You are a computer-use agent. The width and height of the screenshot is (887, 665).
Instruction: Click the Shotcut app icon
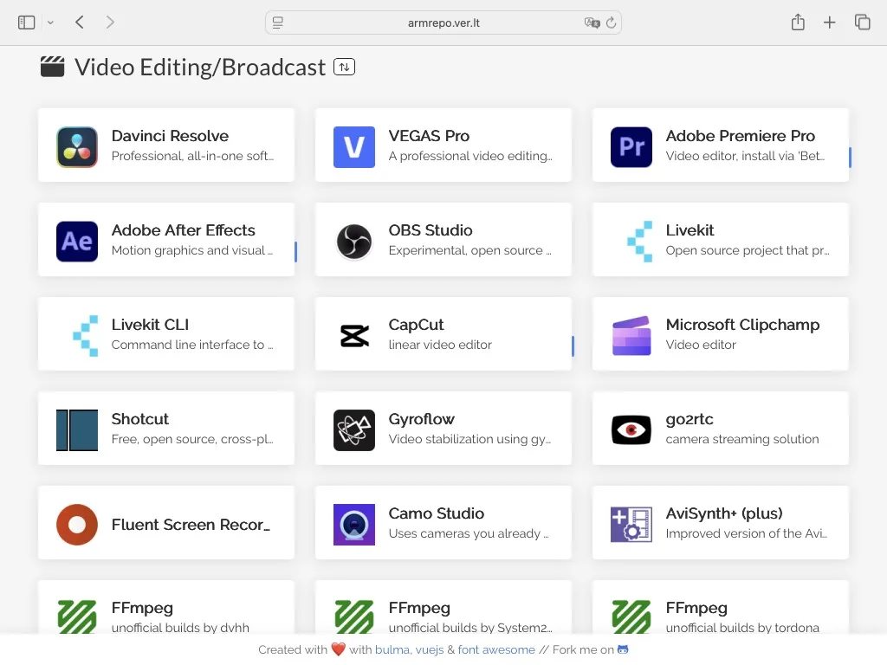point(77,430)
